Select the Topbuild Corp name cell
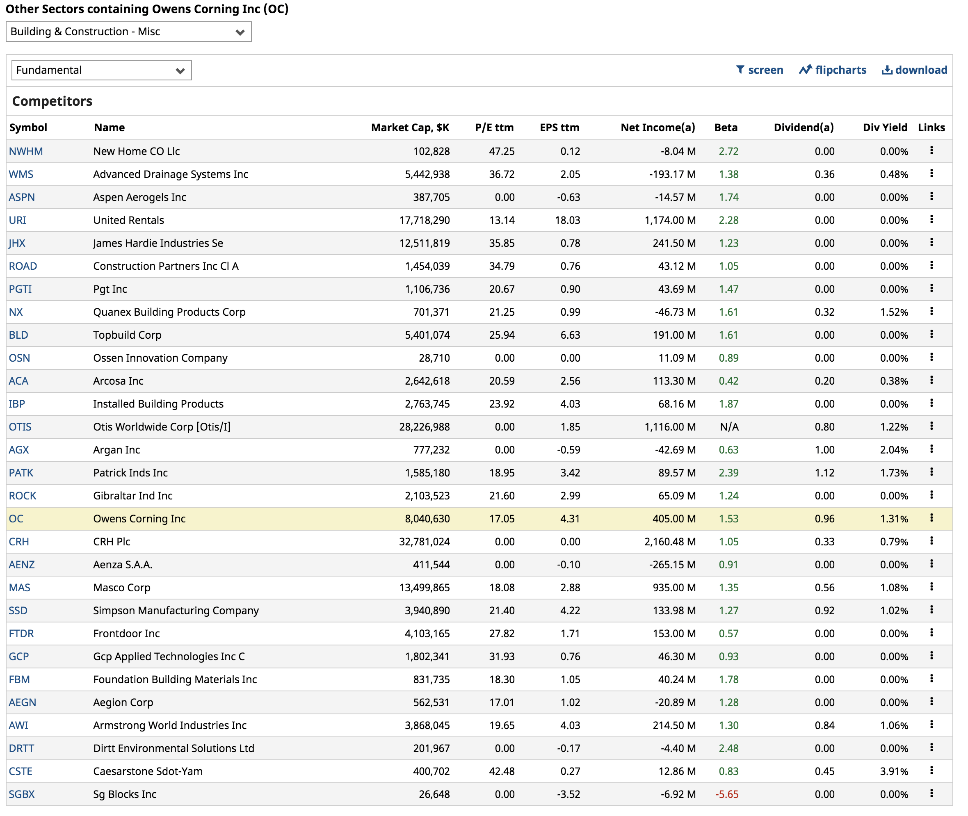968x816 pixels. [x=127, y=335]
